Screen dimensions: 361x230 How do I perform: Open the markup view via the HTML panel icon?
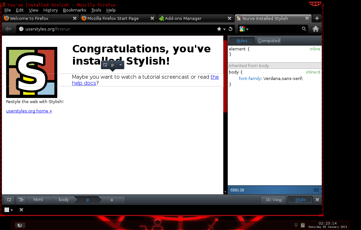pos(21,199)
